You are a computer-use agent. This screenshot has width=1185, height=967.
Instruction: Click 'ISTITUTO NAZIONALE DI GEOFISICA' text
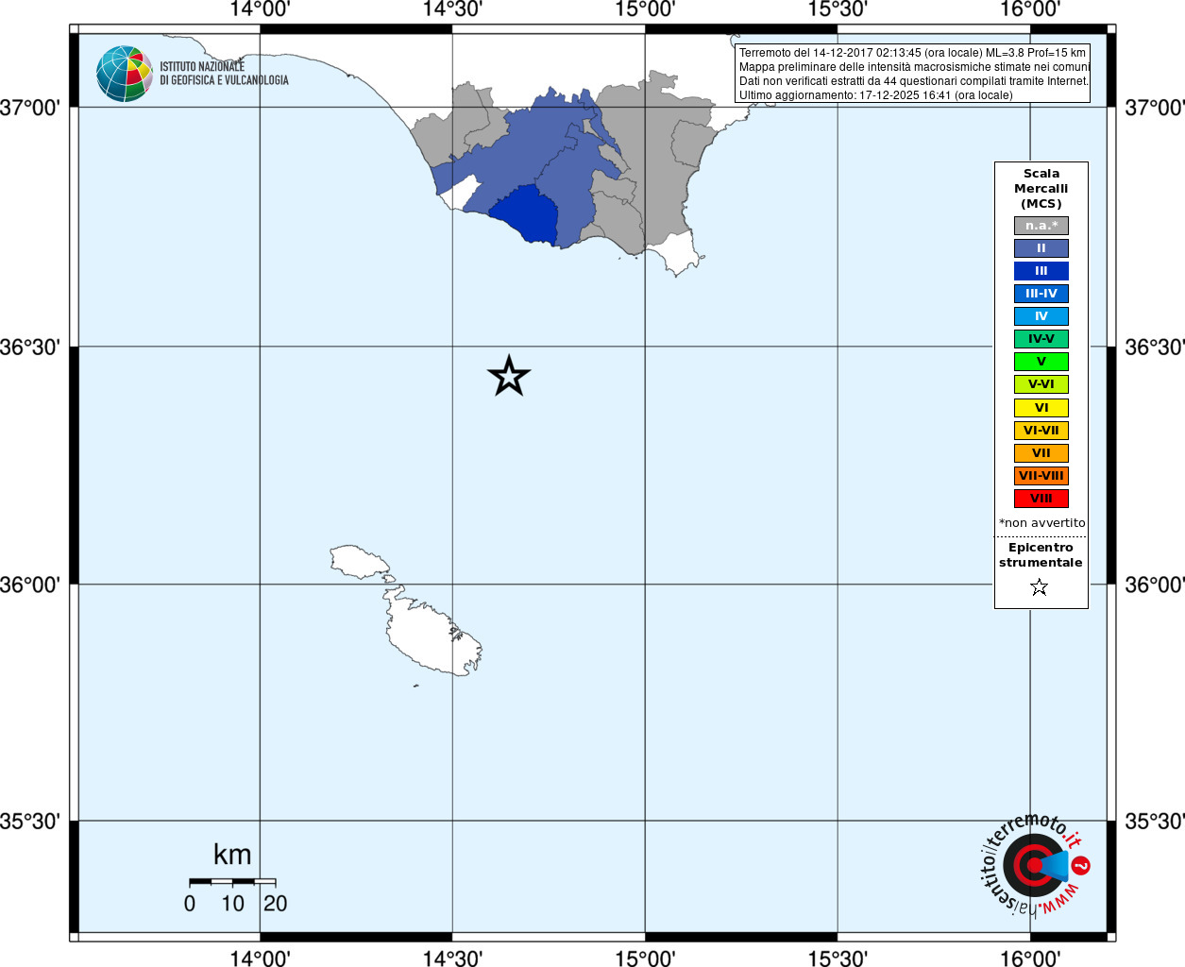(x=224, y=74)
